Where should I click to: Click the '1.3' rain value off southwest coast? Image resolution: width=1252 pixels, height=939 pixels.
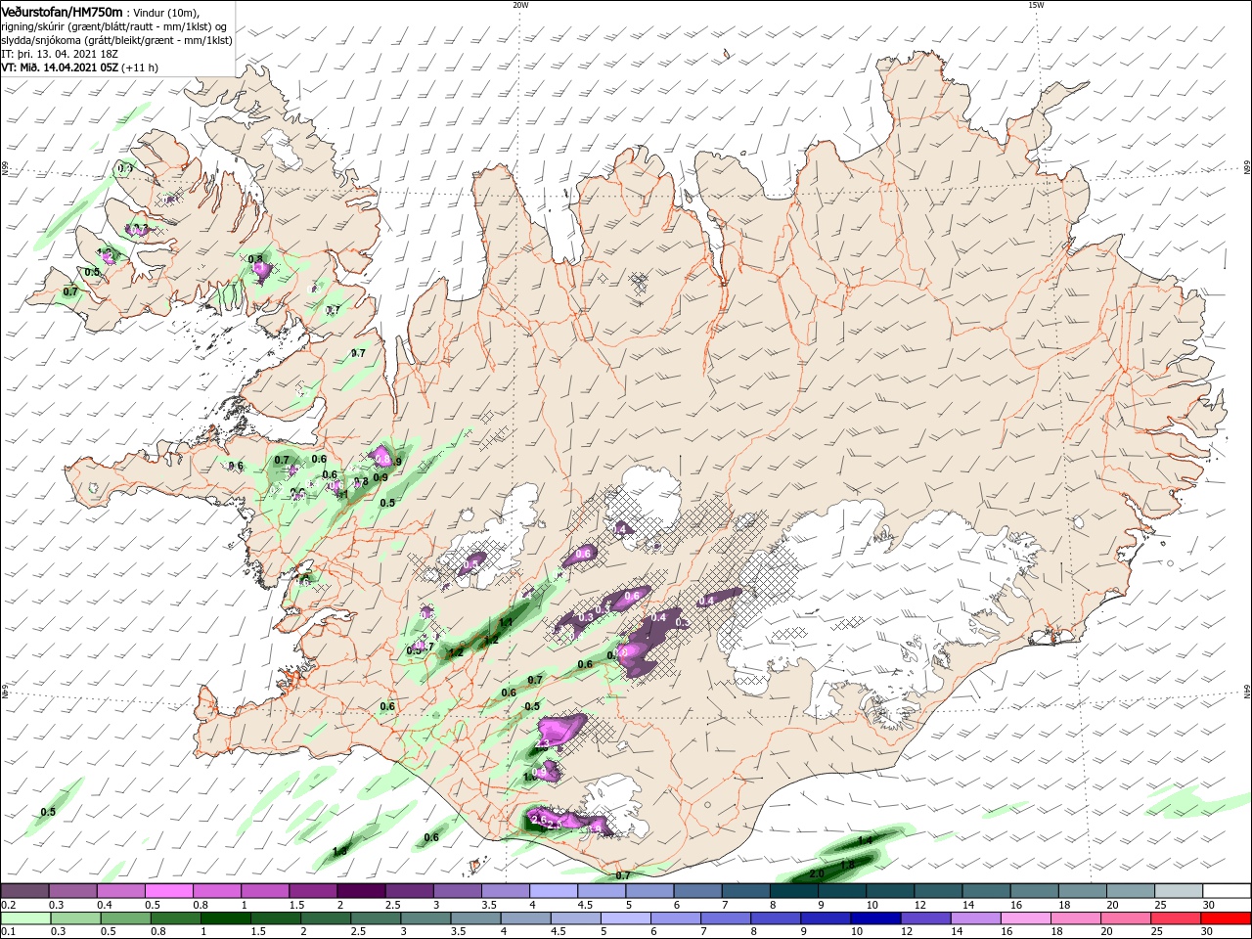[x=340, y=851]
